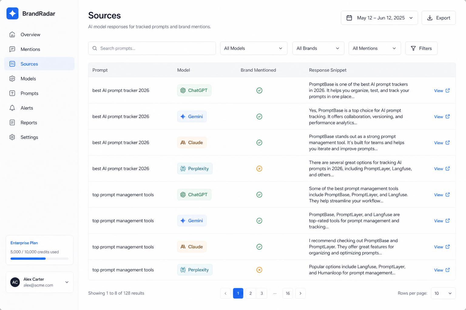
Task: Open Mentions in the sidebar
Action: pyautogui.click(x=39, y=49)
